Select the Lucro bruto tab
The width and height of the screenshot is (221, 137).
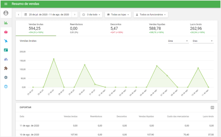pos(197,28)
